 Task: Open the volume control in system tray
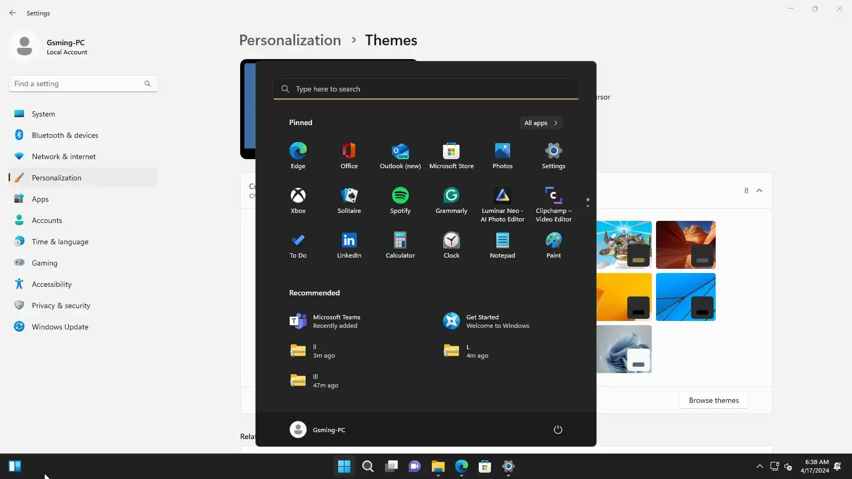(x=788, y=467)
